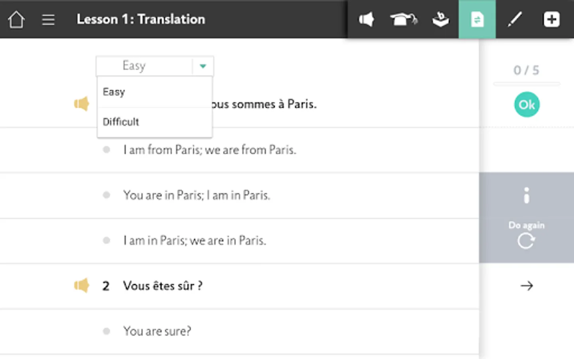Play audio for sentence 2
The height and width of the screenshot is (359, 574).
(x=82, y=286)
